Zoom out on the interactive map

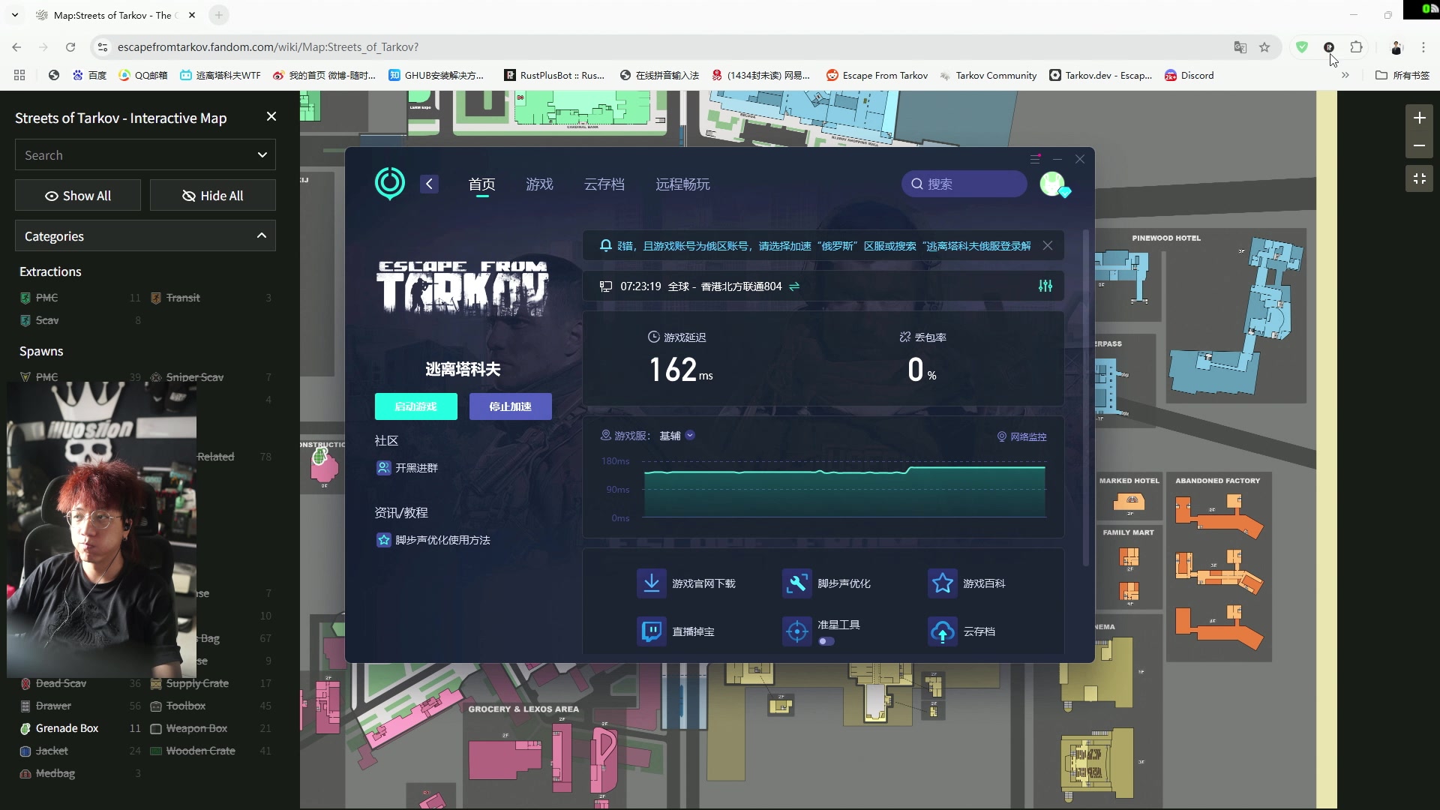(1419, 145)
